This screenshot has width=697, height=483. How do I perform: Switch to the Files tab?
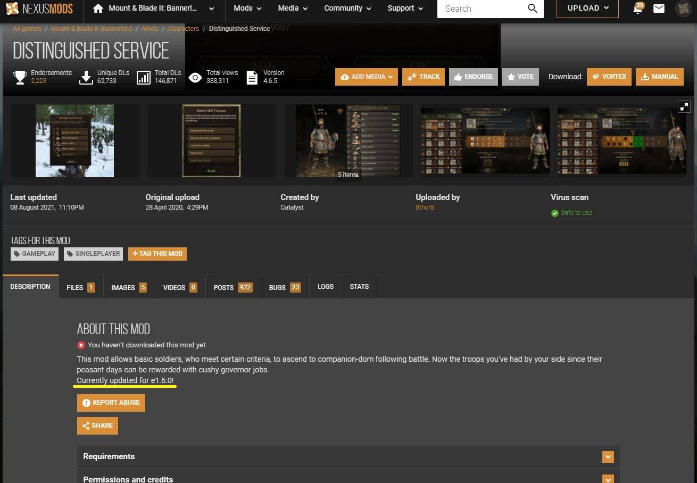(80, 287)
